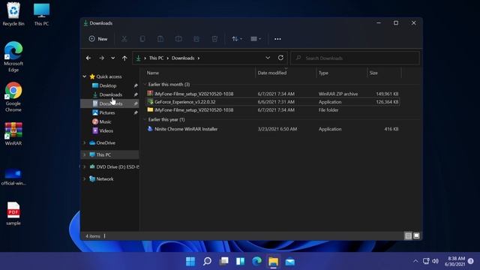Expand the OneDrive tree node

(85, 142)
